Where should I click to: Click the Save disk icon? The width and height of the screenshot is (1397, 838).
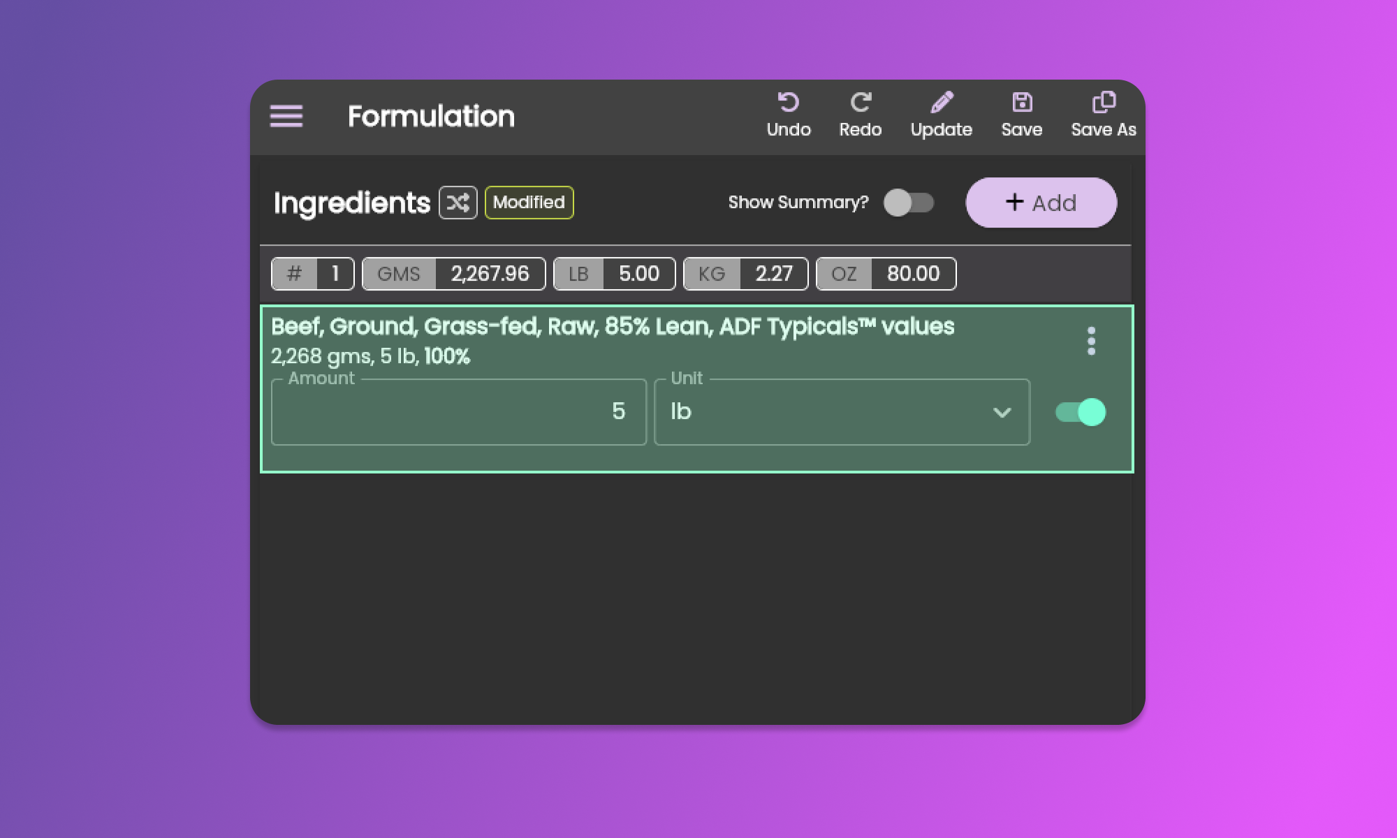1021,103
